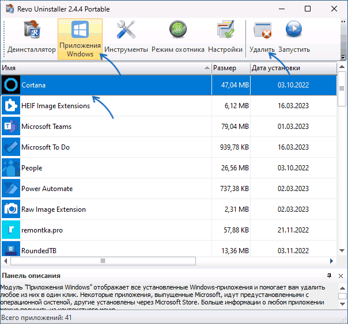Viewport: 348px width, 324px height.
Task: Click Microsoft Teams icon
Action: pos(11,127)
